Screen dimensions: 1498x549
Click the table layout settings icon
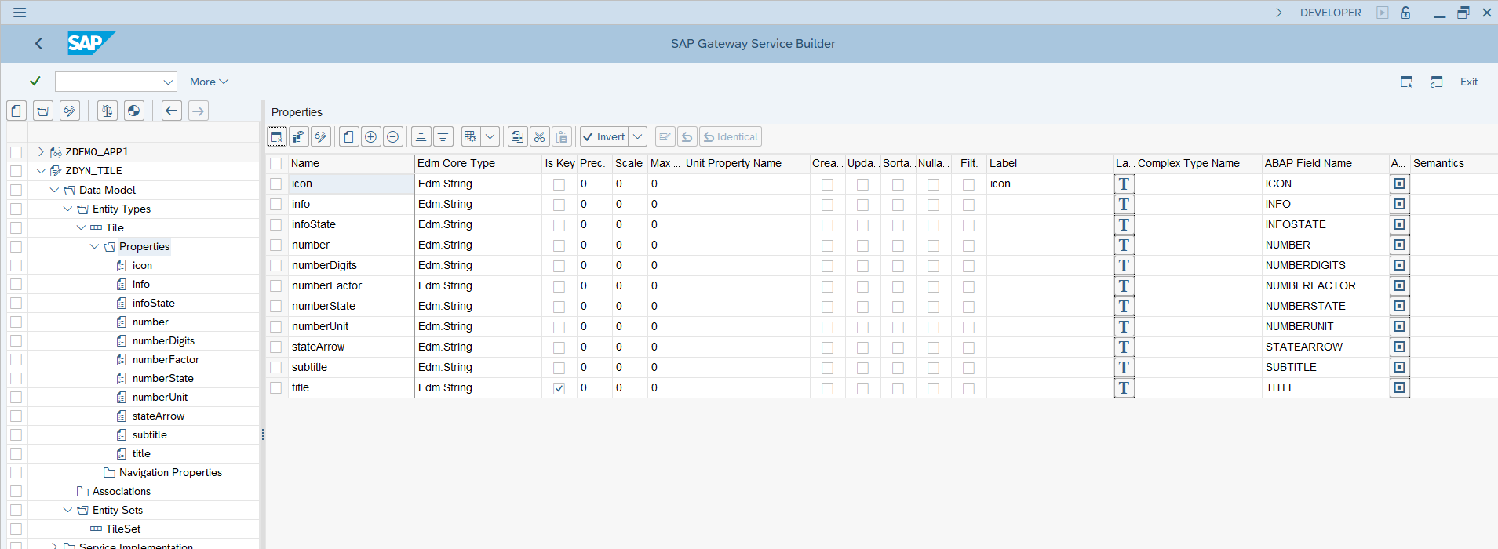[x=470, y=136]
